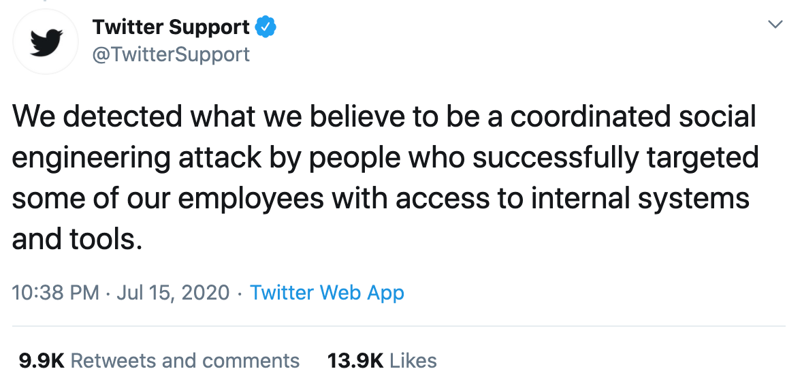Click the Twitter Web App source link
Viewport: 802px width, 384px height.
click(327, 293)
